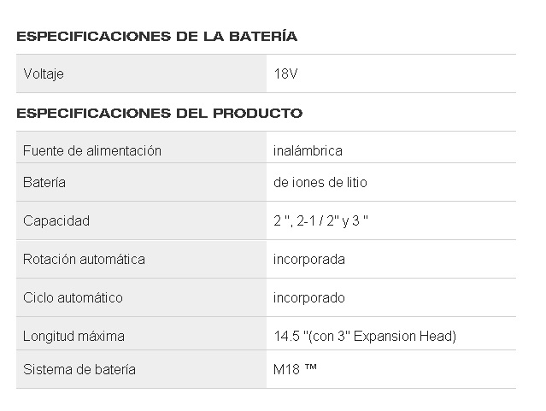
Task: Select the 'Longitud máxima' label
Action: tap(73, 337)
